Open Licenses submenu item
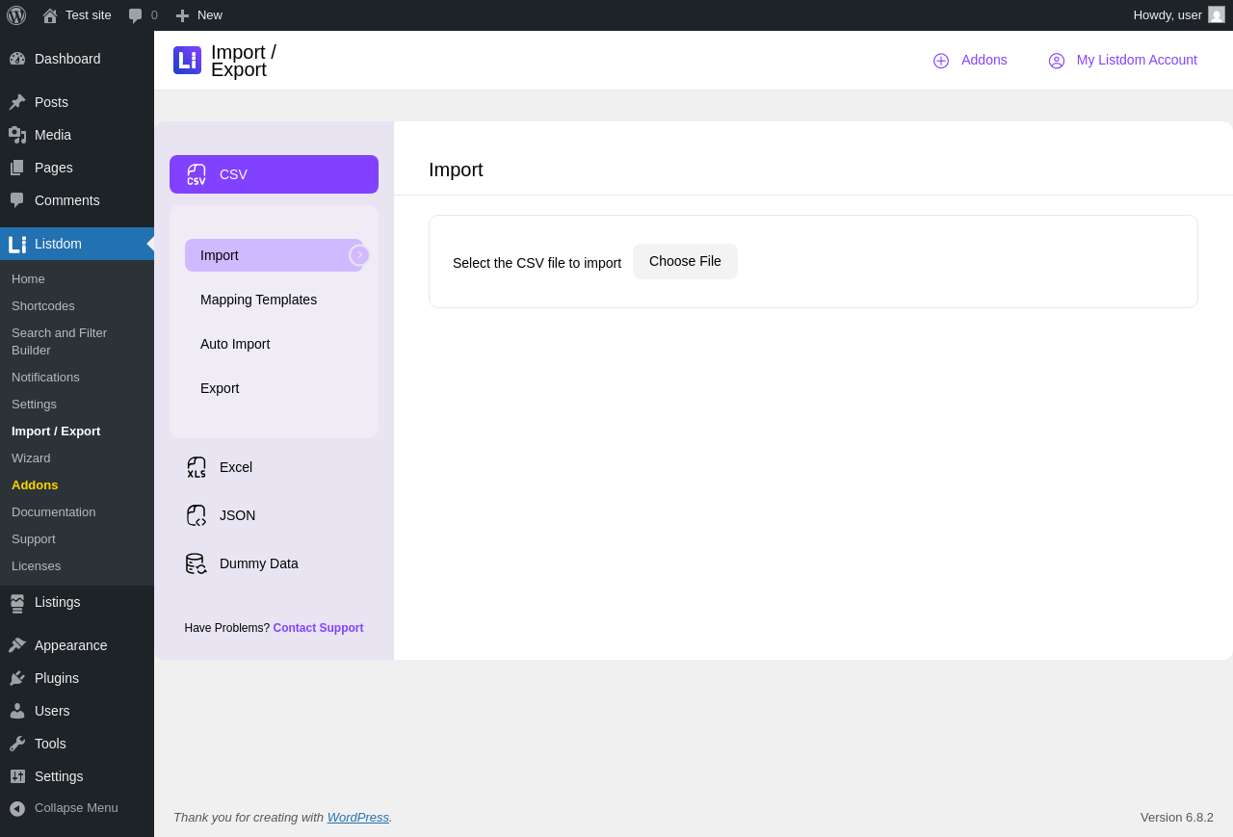 (x=77, y=566)
